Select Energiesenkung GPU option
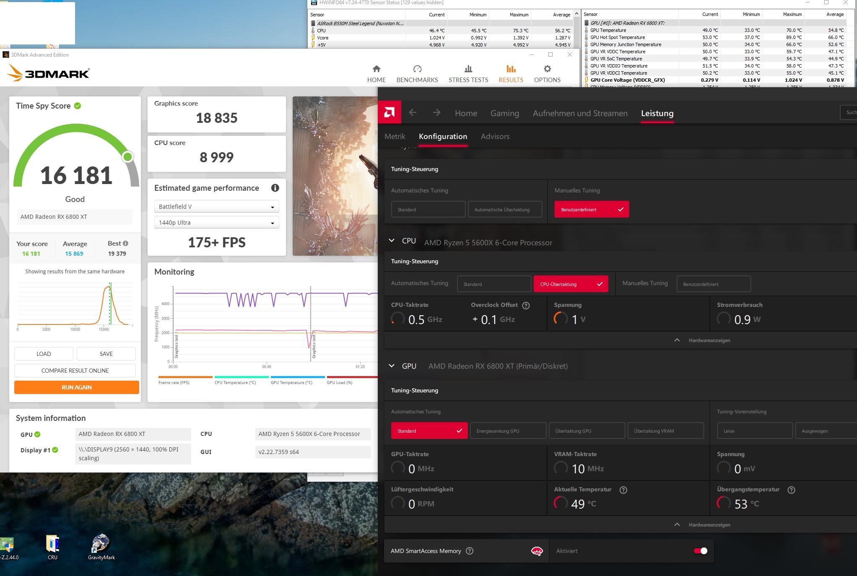Screen dimensions: 857x576 click(508, 431)
